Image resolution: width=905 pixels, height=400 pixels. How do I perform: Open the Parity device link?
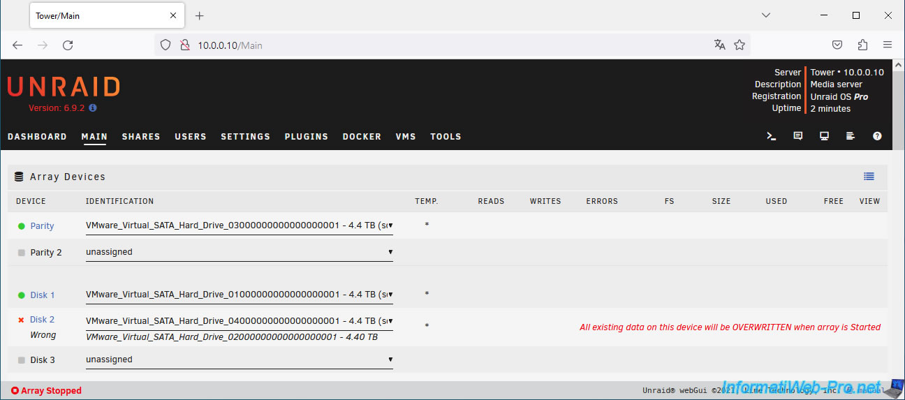click(42, 226)
